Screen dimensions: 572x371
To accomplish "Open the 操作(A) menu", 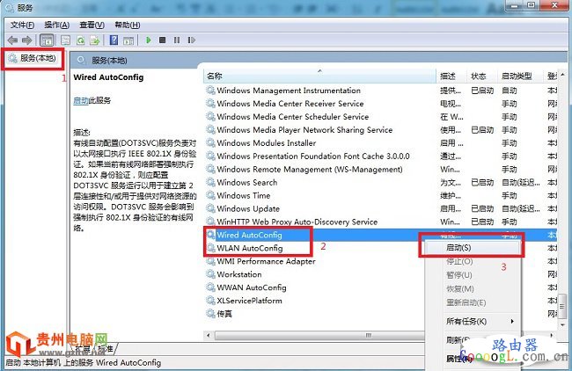I will click(56, 25).
